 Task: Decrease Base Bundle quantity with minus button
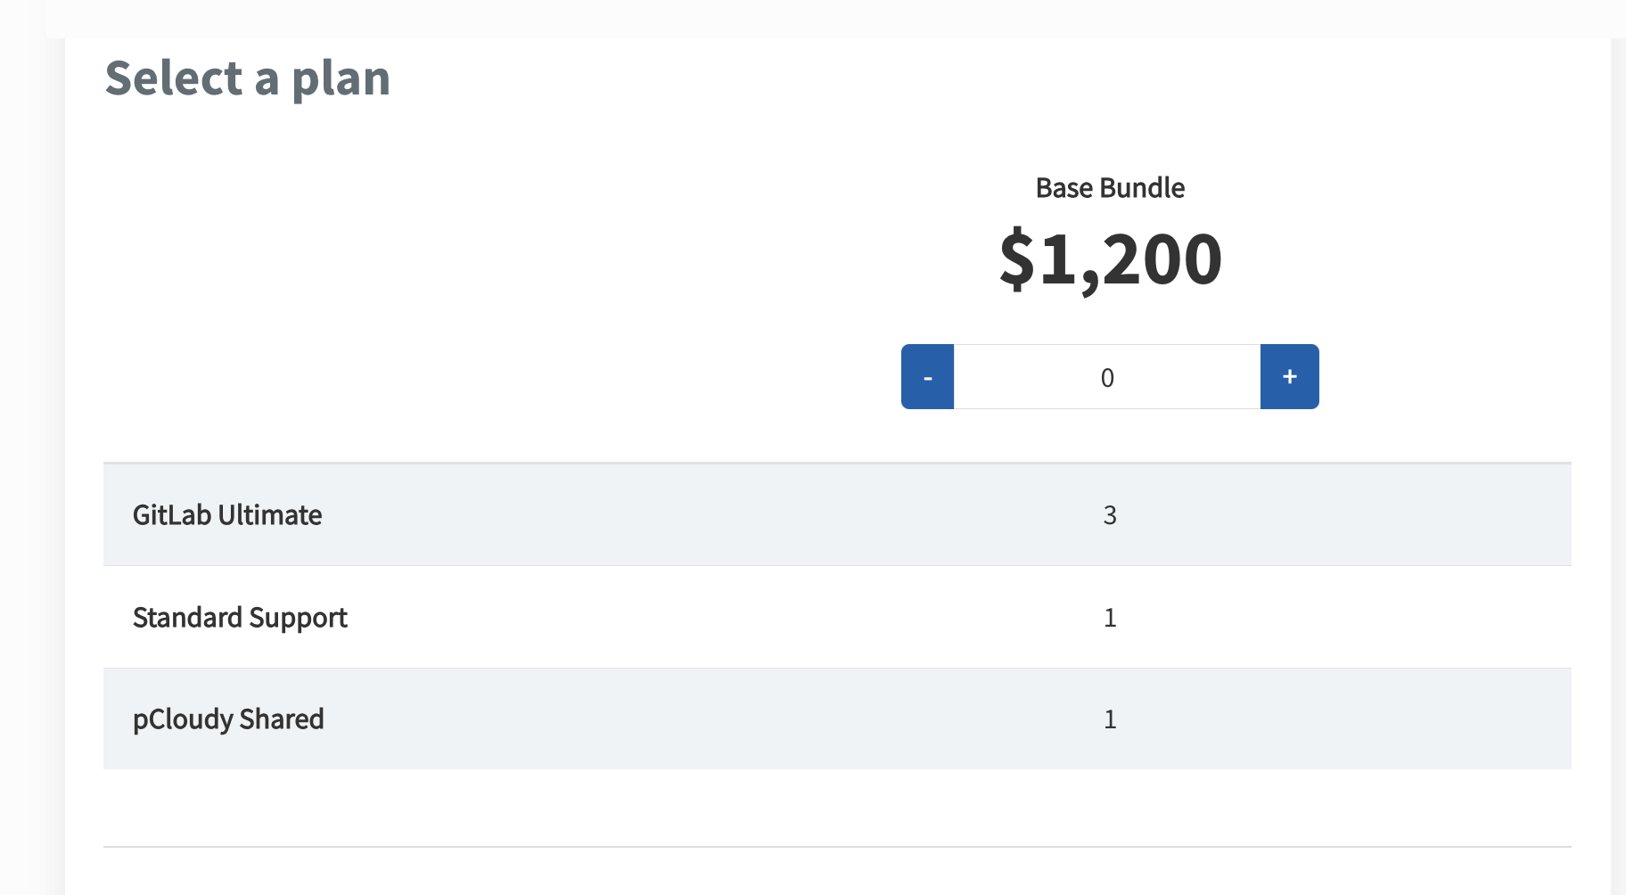pyautogui.click(x=927, y=377)
